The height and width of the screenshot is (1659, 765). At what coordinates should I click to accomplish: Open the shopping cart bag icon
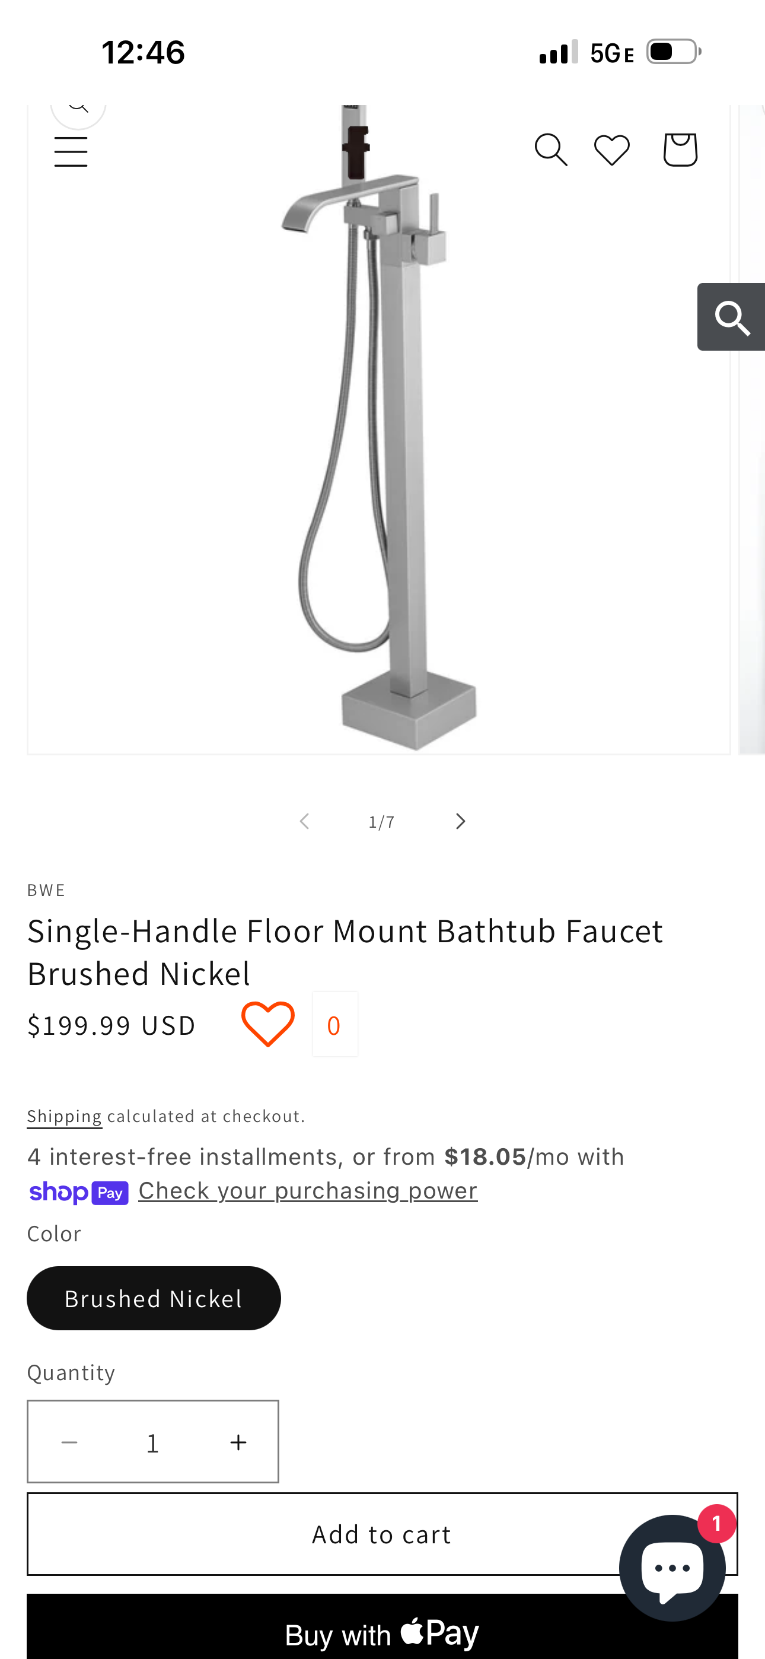pos(680,150)
